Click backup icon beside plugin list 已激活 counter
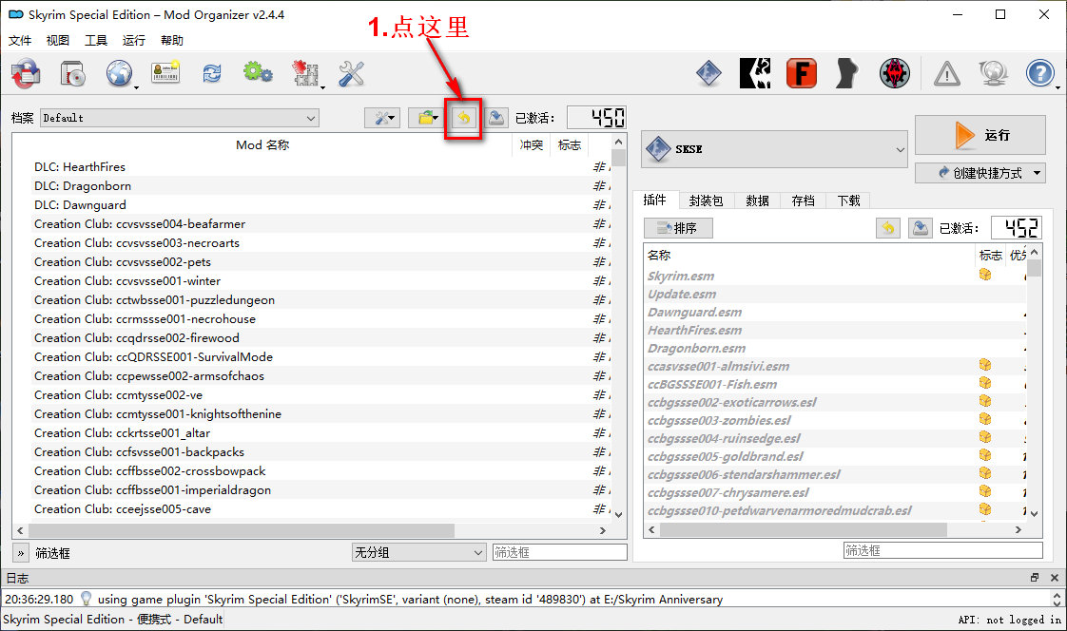Screen dimensions: 1067x631 pyautogui.click(x=920, y=228)
